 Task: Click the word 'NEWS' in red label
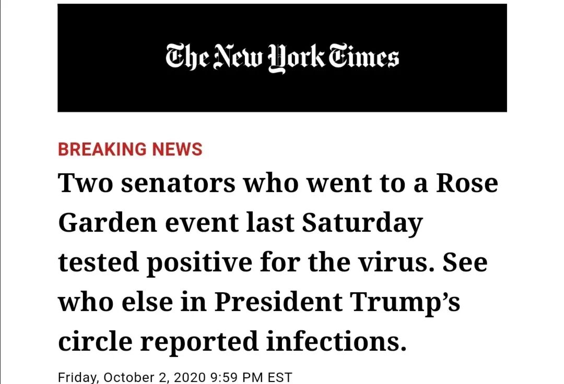177,149
